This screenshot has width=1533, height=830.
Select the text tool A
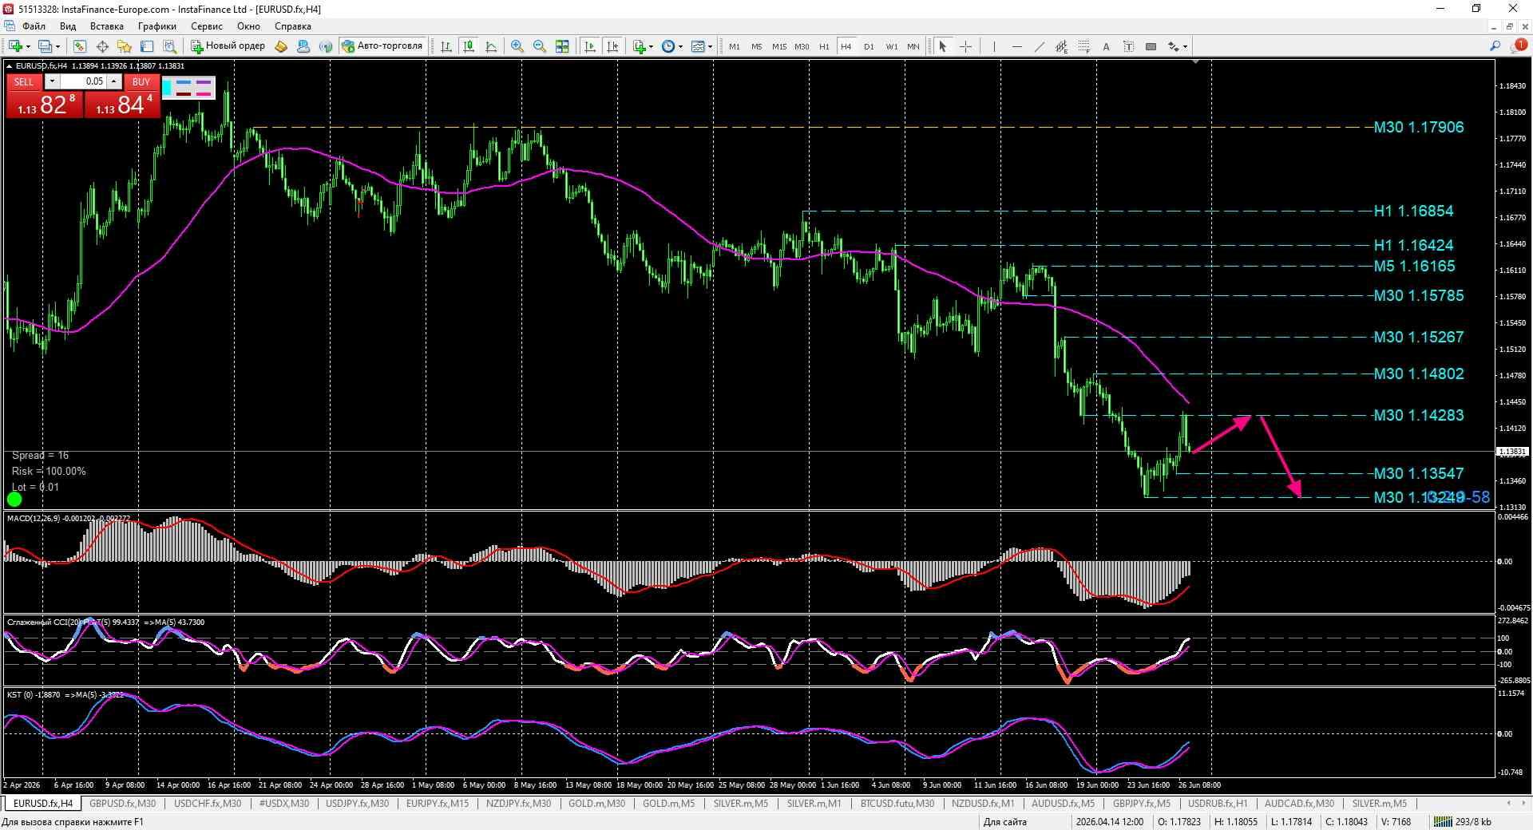(1106, 46)
